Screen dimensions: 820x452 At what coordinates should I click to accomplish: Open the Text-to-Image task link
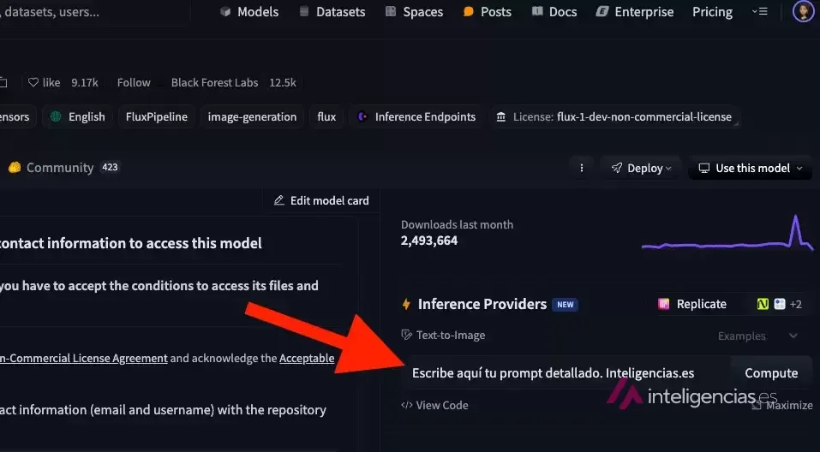click(x=443, y=335)
